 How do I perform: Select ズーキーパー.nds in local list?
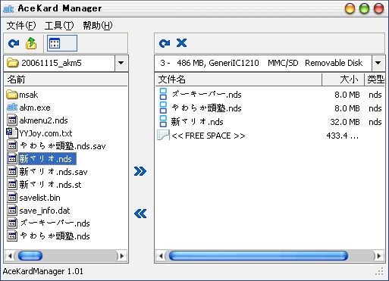(55, 223)
